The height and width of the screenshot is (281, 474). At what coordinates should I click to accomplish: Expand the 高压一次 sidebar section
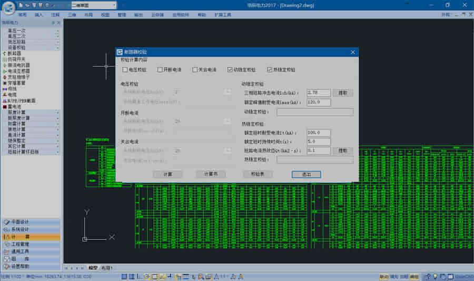31,31
